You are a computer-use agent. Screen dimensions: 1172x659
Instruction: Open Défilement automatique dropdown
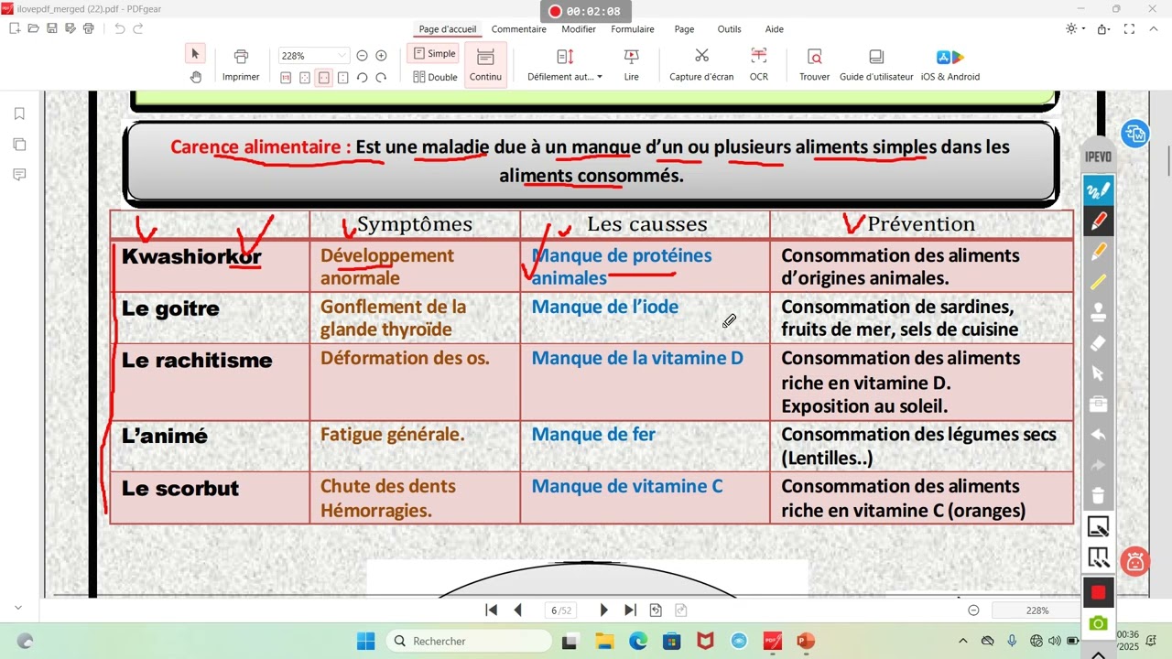click(565, 65)
